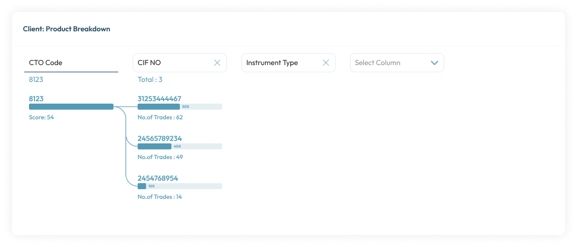The height and width of the screenshot is (247, 577).
Task: Open CIF number 31253444467
Action: [159, 99]
